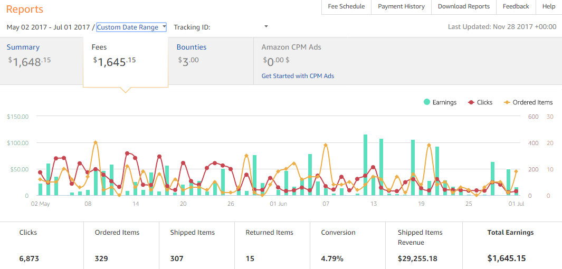Toggle the Clicks legend series
The image size is (562, 269).
click(x=480, y=102)
